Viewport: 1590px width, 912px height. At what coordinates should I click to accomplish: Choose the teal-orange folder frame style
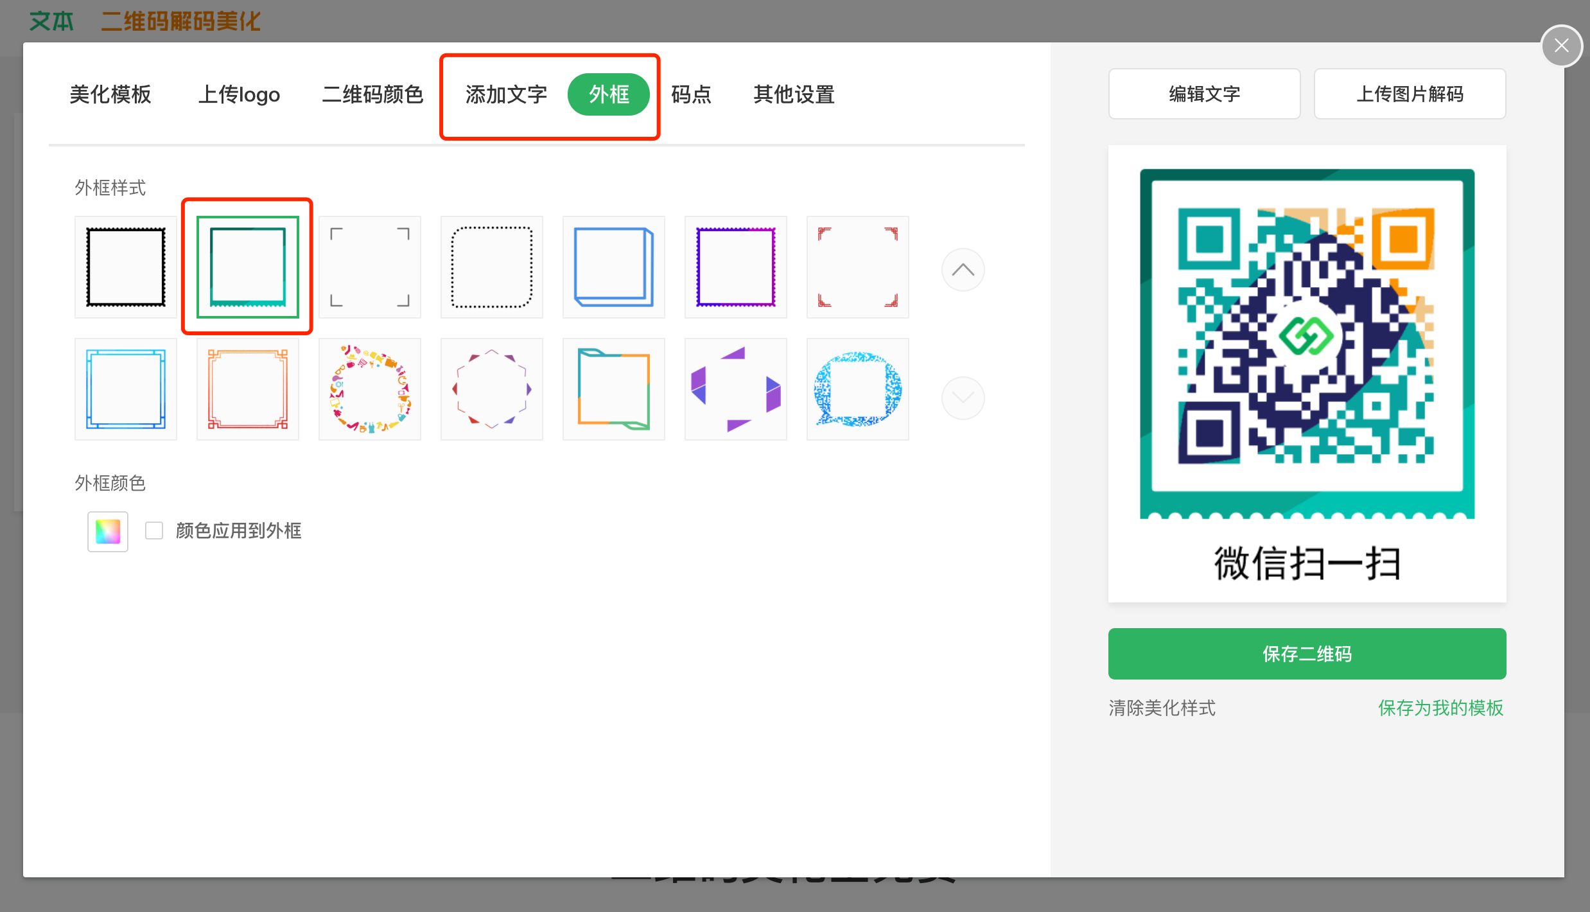614,389
